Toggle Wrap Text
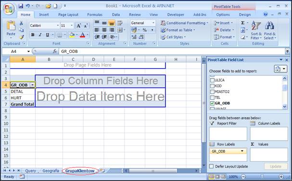 [x=120, y=23]
